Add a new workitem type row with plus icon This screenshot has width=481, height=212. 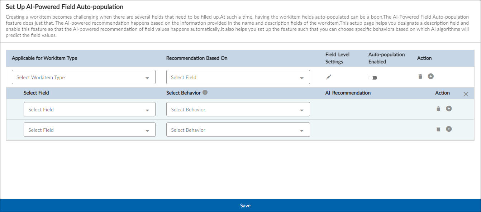[x=431, y=76]
